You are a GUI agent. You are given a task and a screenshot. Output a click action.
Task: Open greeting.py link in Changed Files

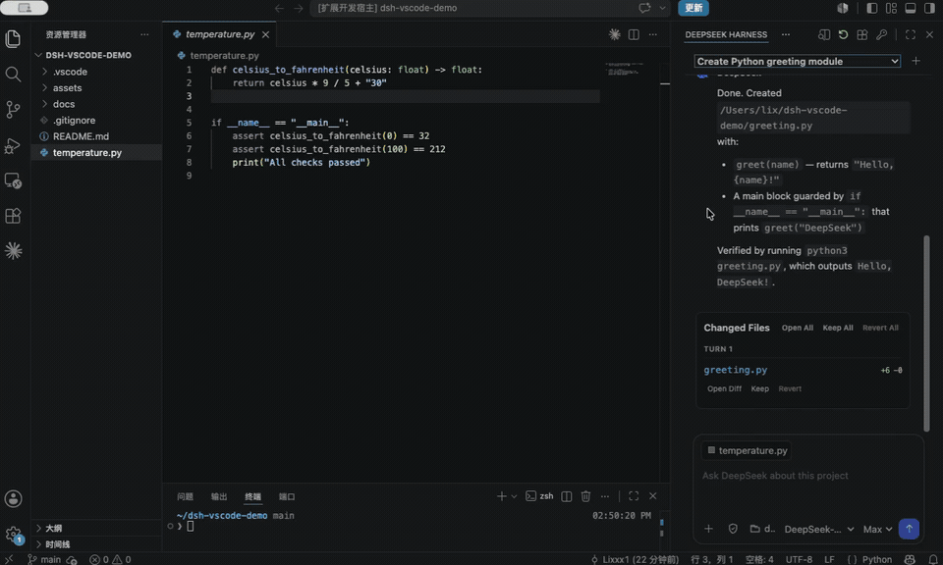point(736,370)
